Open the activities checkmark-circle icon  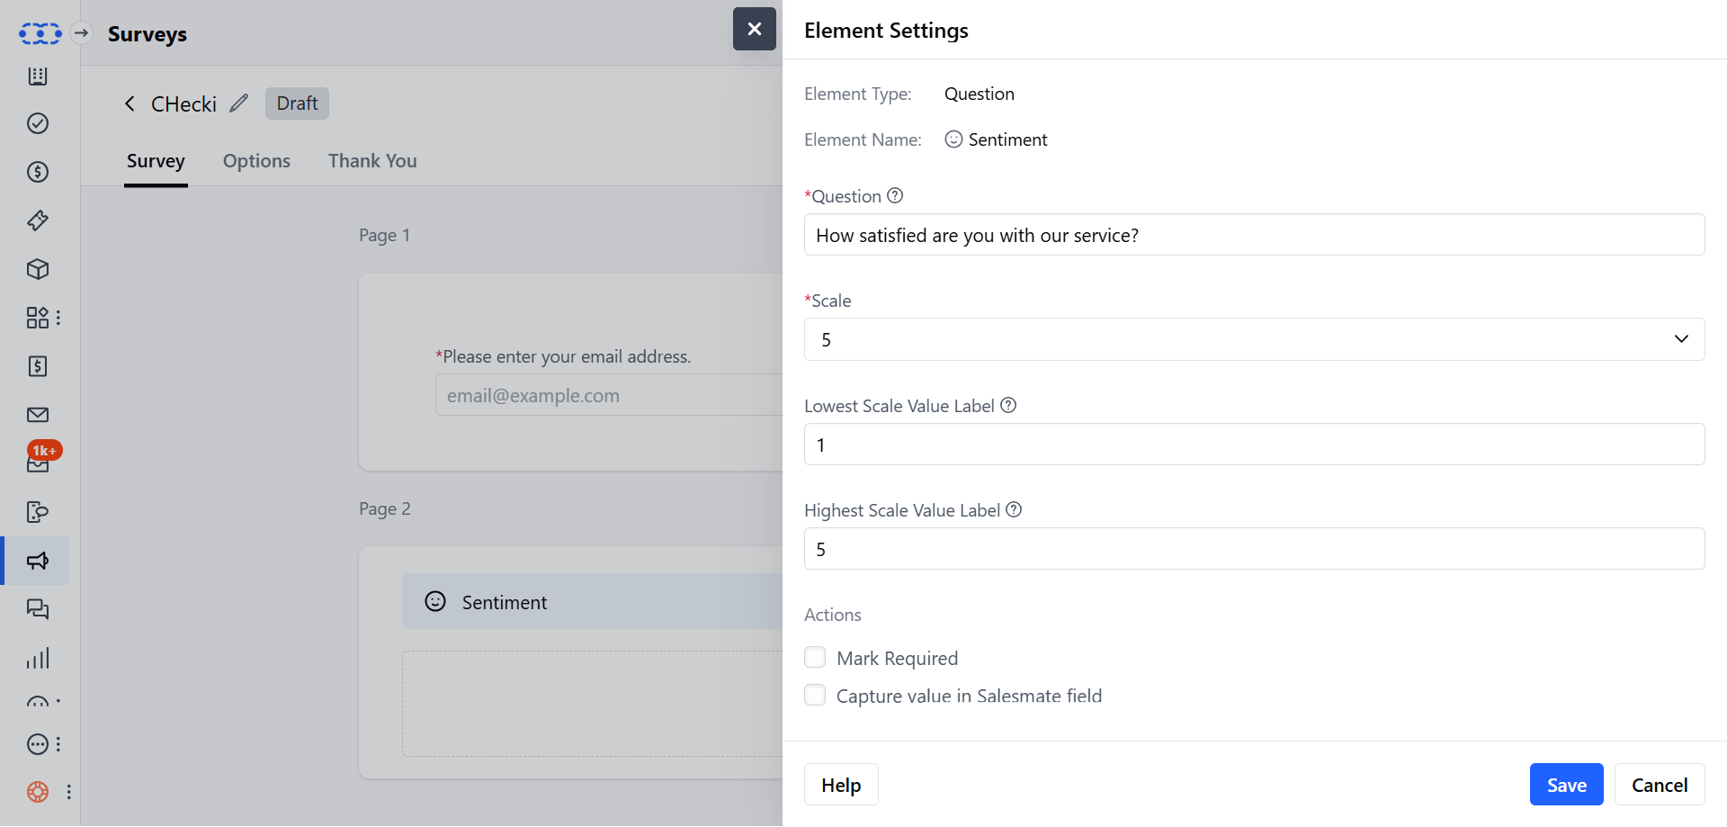point(38,123)
